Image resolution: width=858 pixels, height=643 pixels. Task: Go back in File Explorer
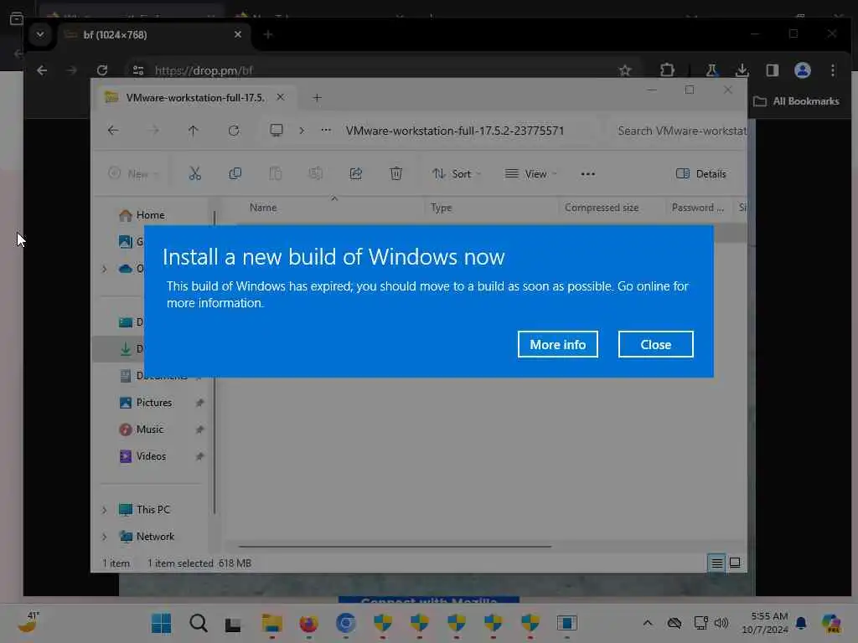click(113, 130)
